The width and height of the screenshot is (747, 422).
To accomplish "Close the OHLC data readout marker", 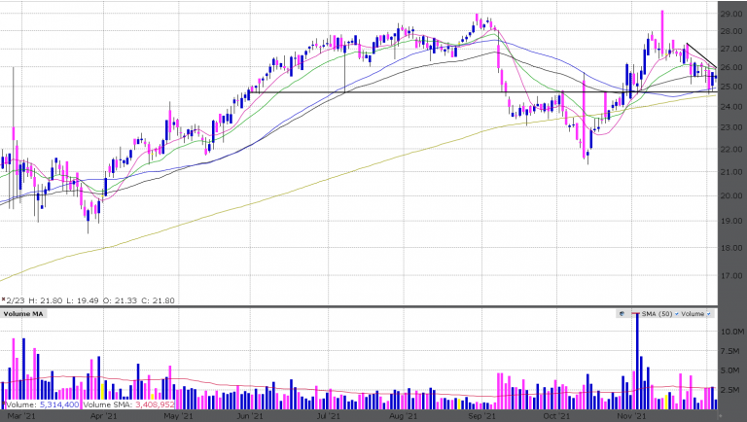I will (x=4, y=300).
